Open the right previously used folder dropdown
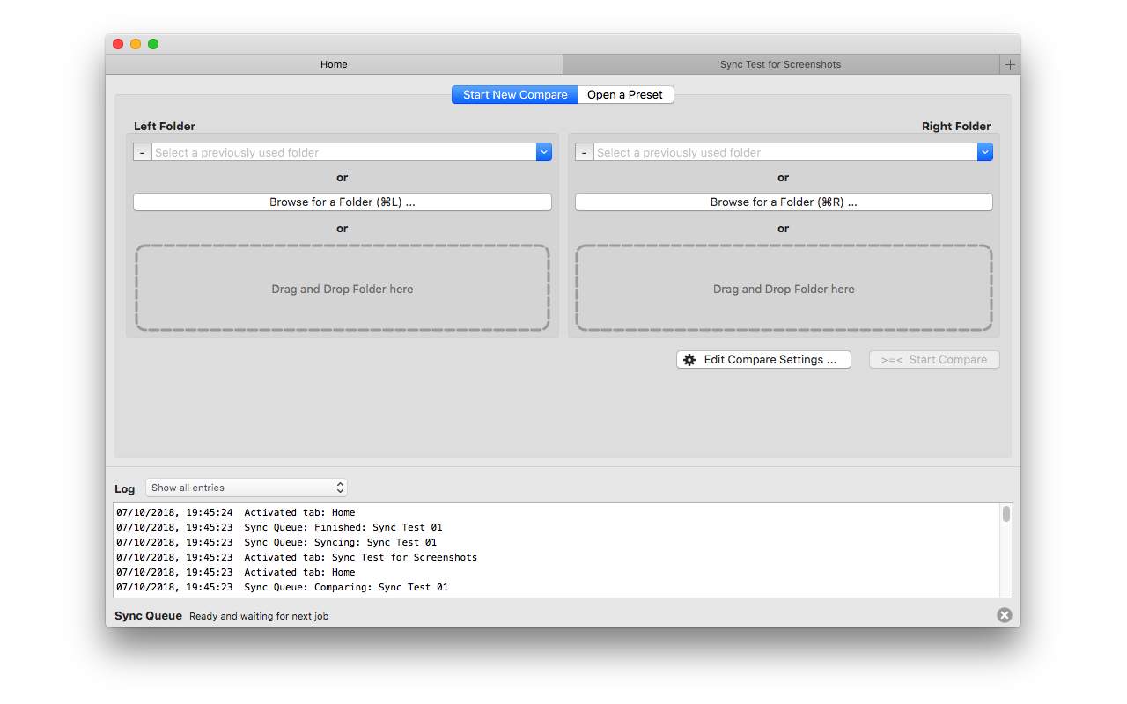The image size is (1127, 704). click(x=984, y=151)
